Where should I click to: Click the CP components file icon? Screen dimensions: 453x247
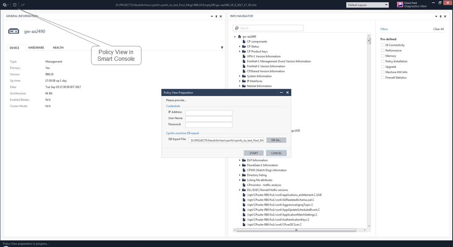pos(244,41)
